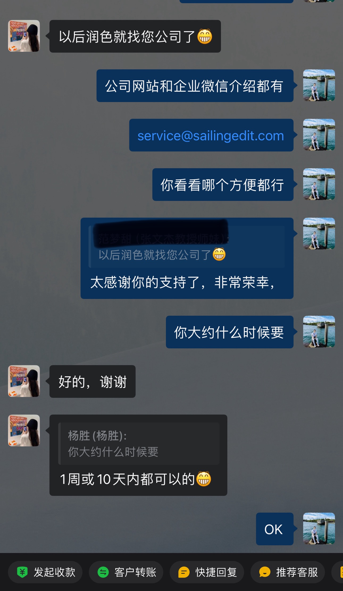Tap the 发起收款 payment request button
The height and width of the screenshot is (591, 343).
45,572
